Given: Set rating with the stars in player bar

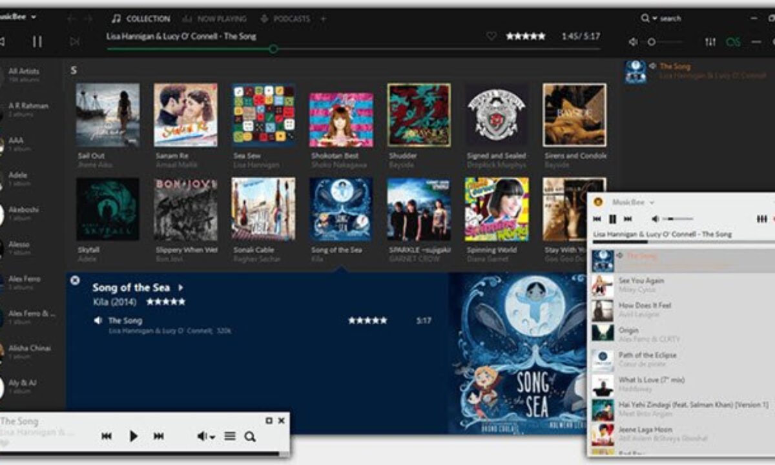Looking at the screenshot, I should 526,36.
